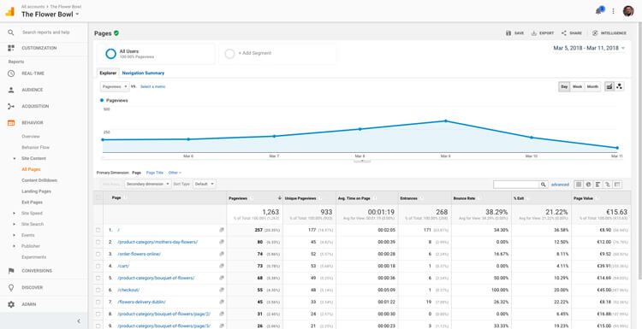The image size is (642, 329).
Task: Check the box for /cart/ row
Action: pyautogui.click(x=98, y=266)
